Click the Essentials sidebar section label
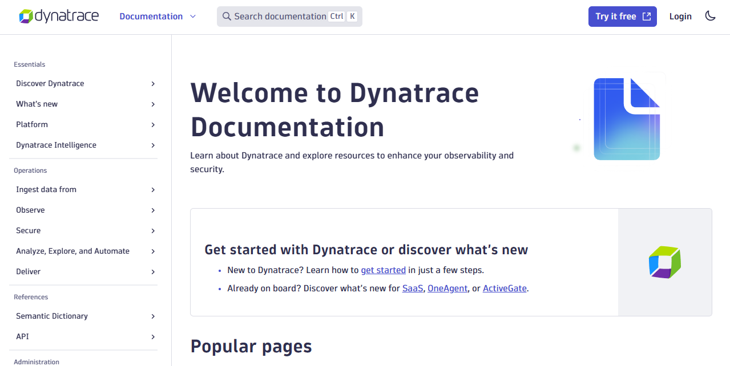The height and width of the screenshot is (366, 730). (30, 64)
